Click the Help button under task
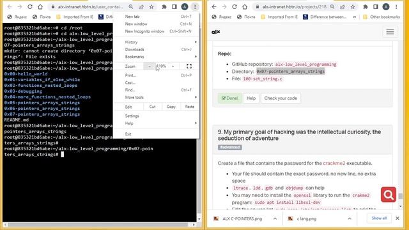The image size is (409, 230). click(251, 98)
